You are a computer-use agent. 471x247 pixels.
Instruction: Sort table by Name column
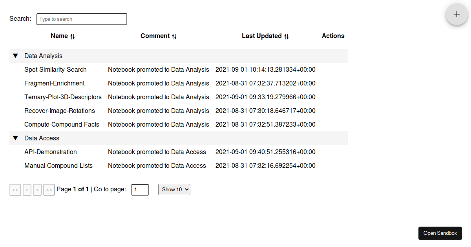coord(63,36)
